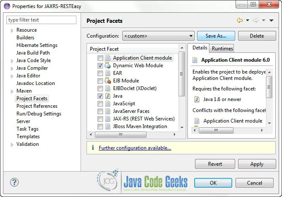Check the JBoss Maven Integration checkbox

[100, 126]
